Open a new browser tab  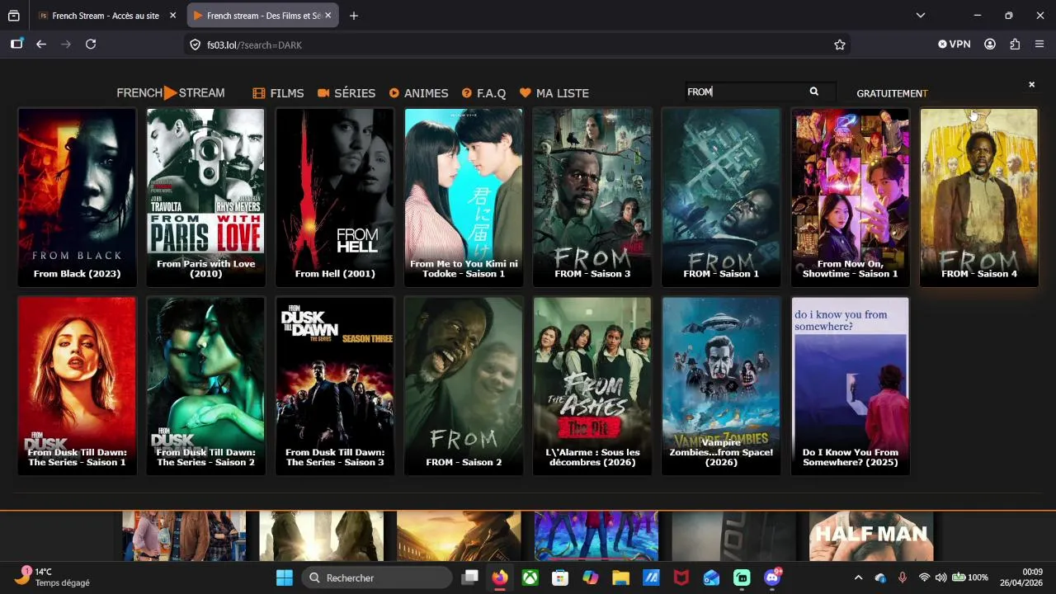[354, 16]
